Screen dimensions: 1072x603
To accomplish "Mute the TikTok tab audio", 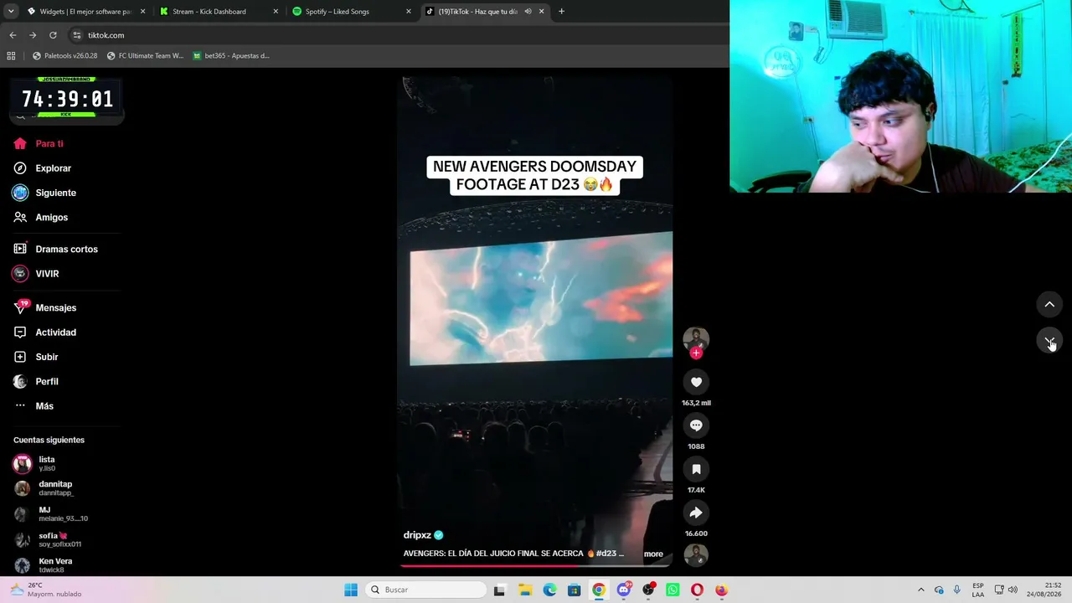I will pyautogui.click(x=528, y=12).
